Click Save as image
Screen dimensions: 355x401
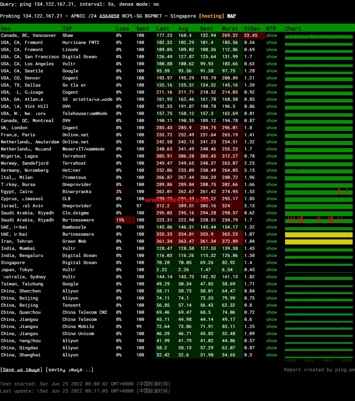pos(21,370)
